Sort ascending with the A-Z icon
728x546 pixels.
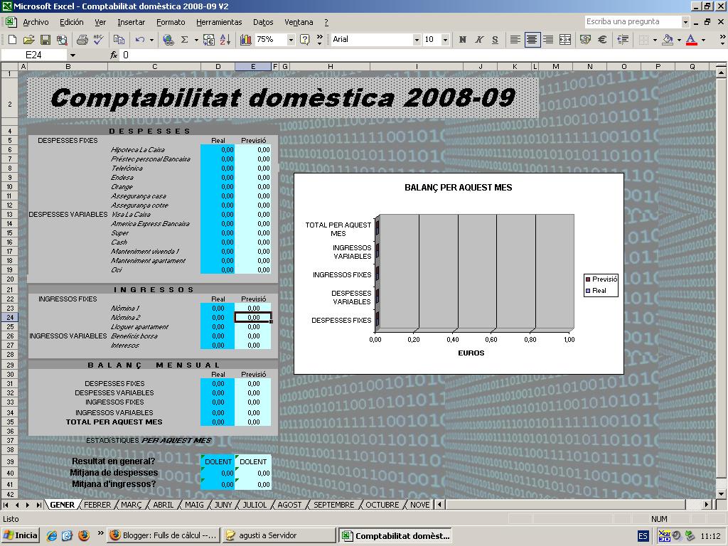click(x=225, y=40)
